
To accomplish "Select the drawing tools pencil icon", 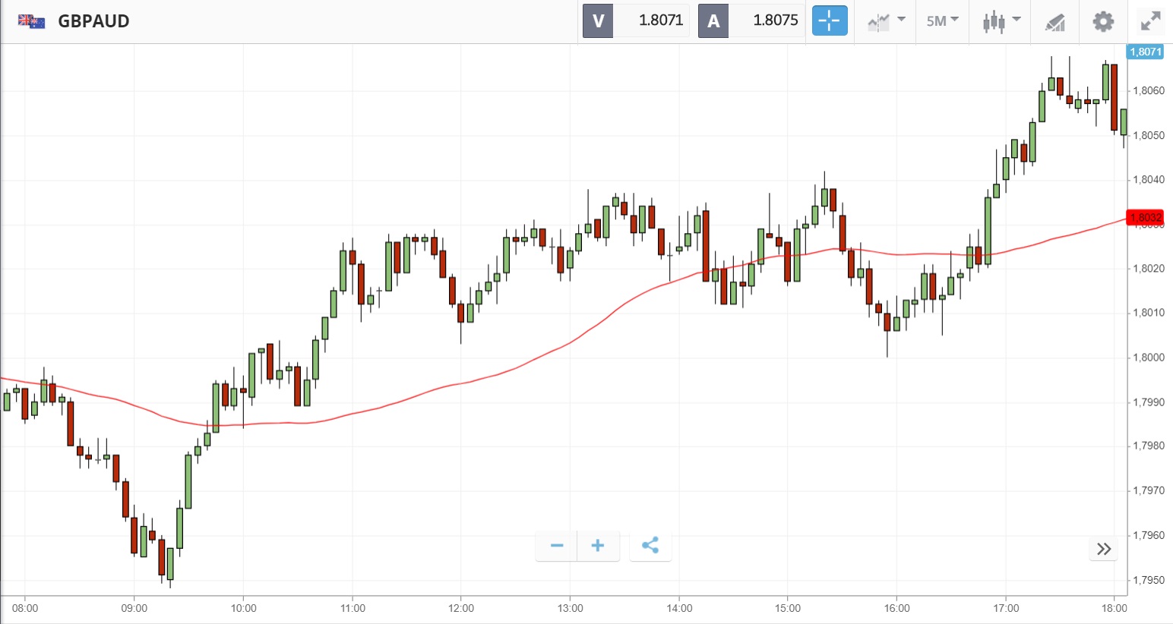I will (x=1054, y=22).
